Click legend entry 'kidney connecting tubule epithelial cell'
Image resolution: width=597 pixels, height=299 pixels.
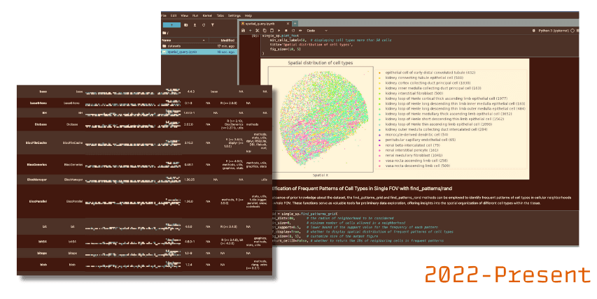tap(425, 78)
